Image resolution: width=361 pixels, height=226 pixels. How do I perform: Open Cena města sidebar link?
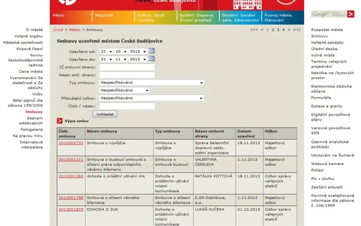tap(30, 72)
